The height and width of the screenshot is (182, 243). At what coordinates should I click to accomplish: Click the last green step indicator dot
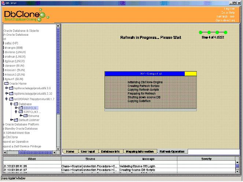pos(225,32)
